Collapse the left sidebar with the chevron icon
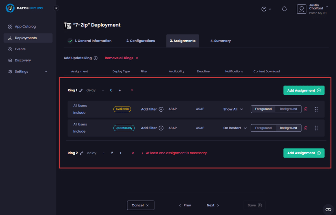Screen dimensions: 336x215 [x=57, y=8]
